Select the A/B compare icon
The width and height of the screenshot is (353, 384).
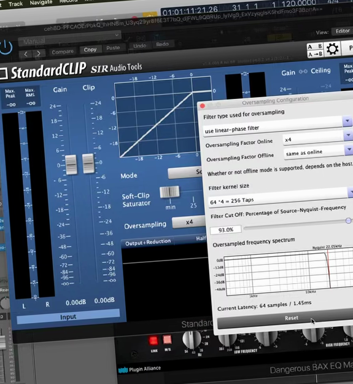pyautogui.click(x=315, y=46)
